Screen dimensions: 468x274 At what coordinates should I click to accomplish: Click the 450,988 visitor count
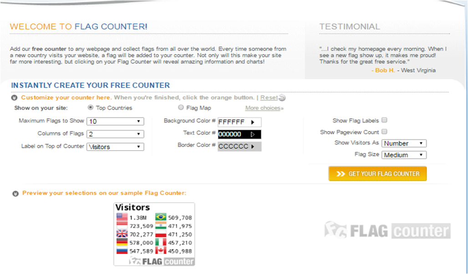pyautogui.click(x=180, y=251)
